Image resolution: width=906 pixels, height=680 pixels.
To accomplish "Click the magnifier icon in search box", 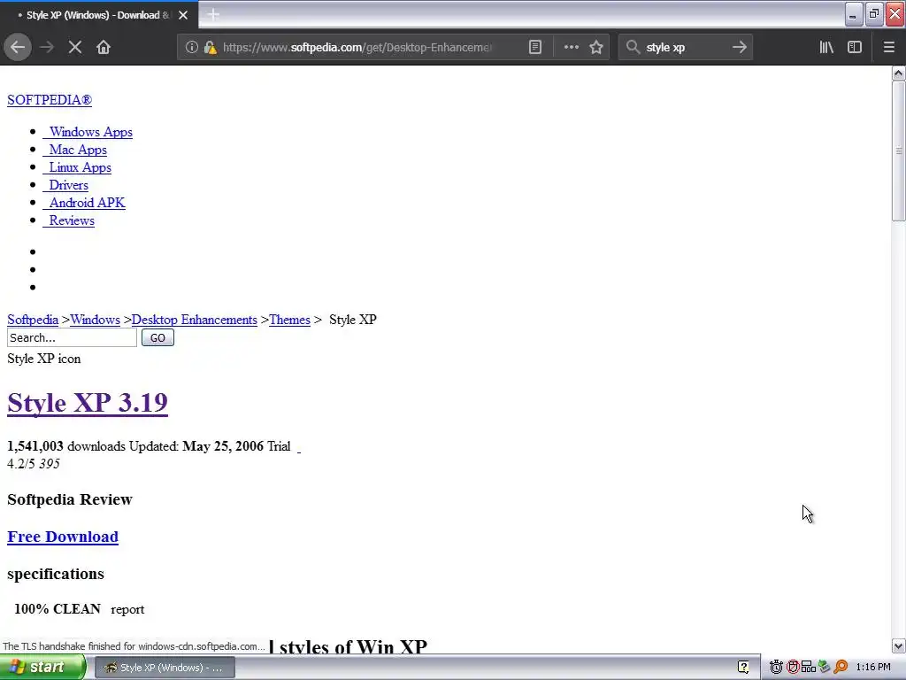I will pos(633,47).
